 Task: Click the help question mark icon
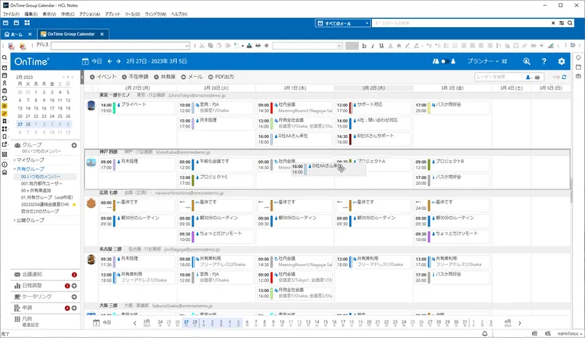point(544,61)
